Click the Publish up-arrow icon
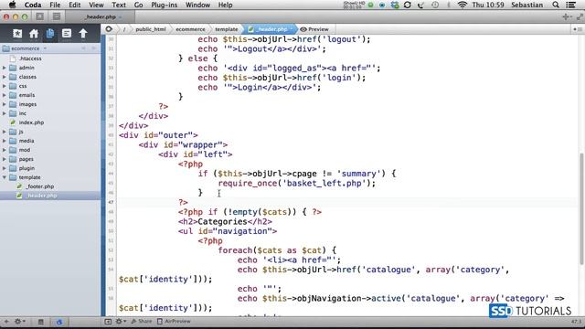The width and height of the screenshot is (585, 329). (83, 34)
